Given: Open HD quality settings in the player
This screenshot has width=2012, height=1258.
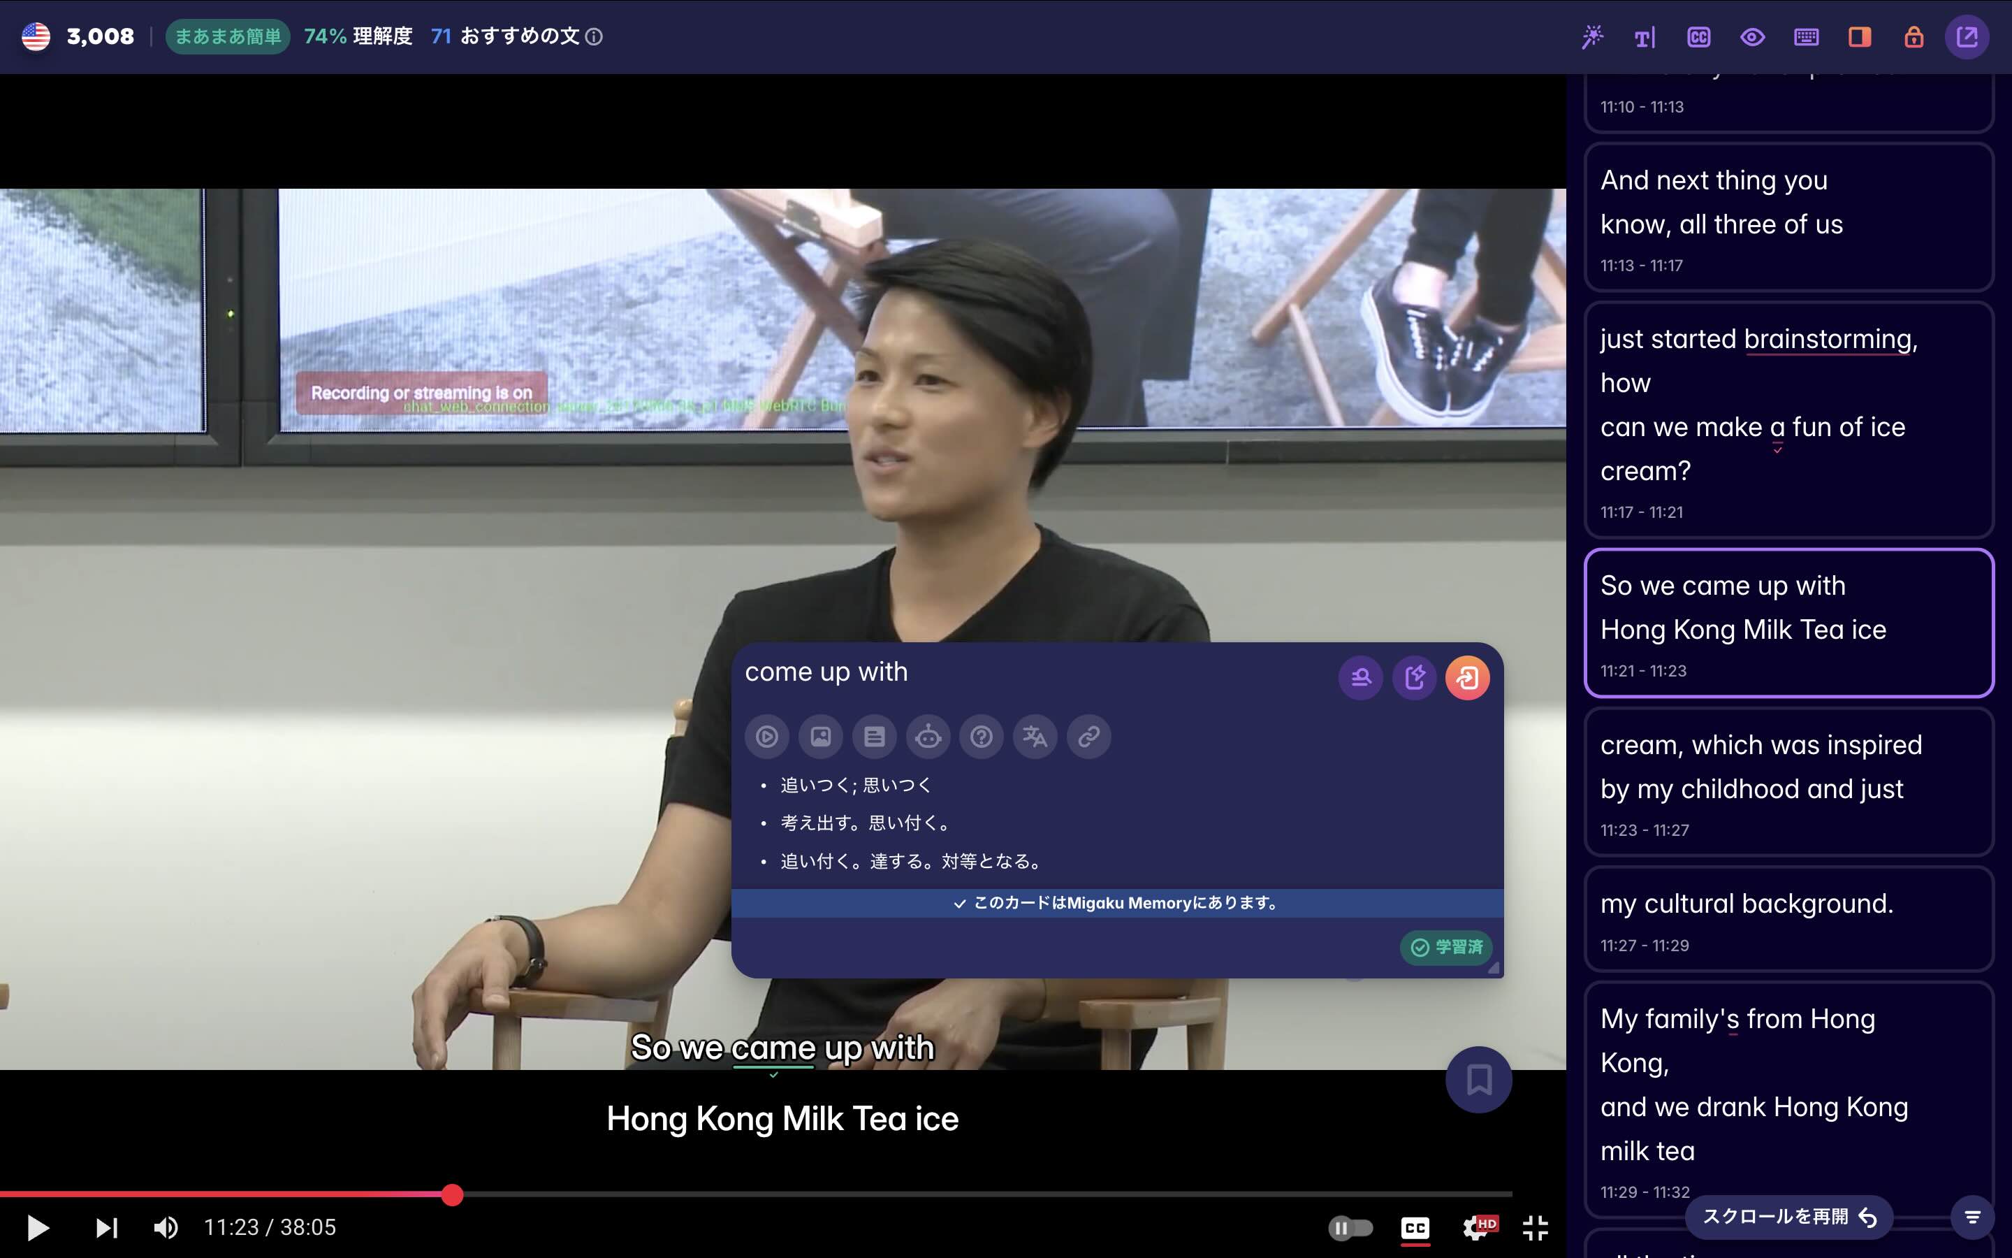Looking at the screenshot, I should point(1478,1227).
